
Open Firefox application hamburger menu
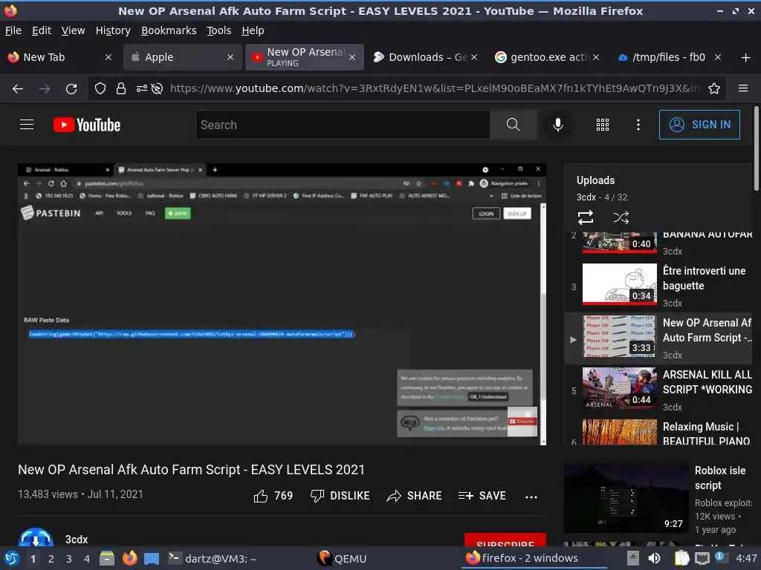(743, 89)
